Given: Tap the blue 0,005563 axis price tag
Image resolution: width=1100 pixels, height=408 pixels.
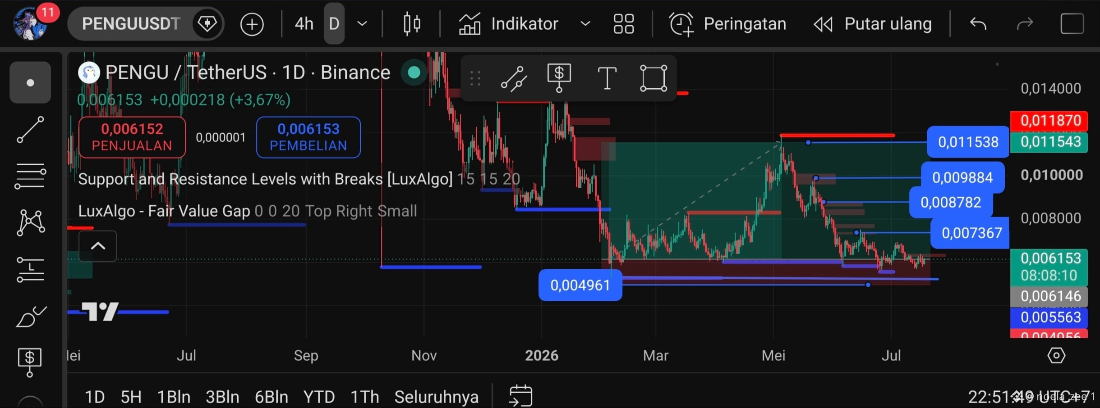Looking at the screenshot, I should click(1049, 317).
